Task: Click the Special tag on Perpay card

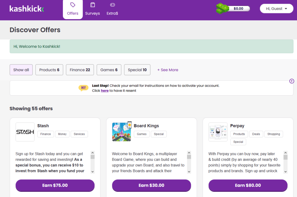Action: click(238, 142)
